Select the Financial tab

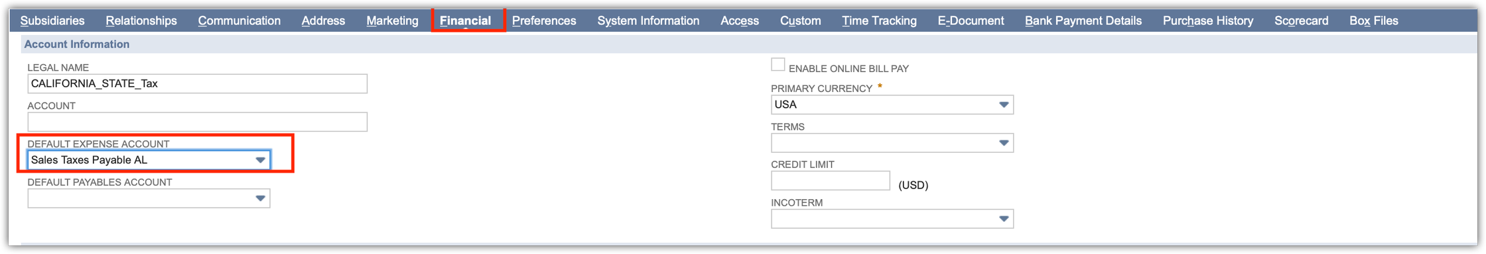466,21
